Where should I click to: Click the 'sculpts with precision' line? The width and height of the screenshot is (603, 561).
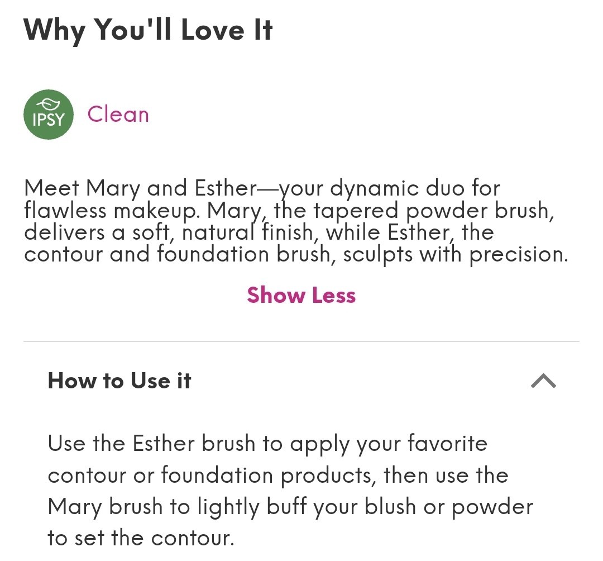[296, 254]
